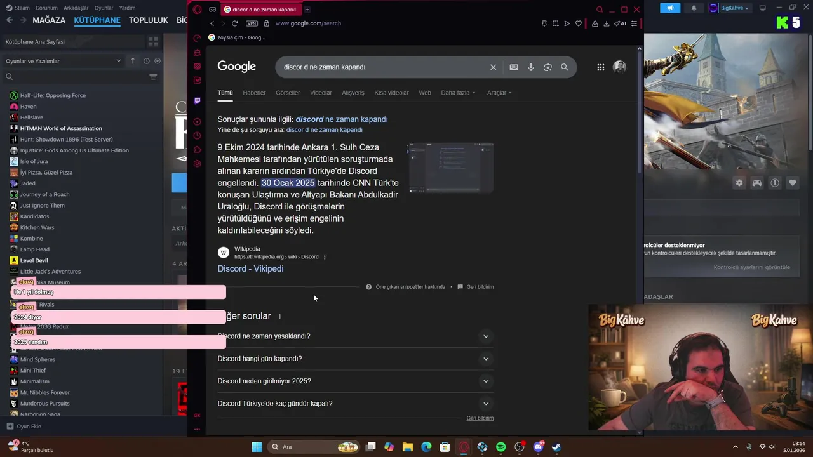Click the game favorite heart icon in Steam
Image resolution: width=813 pixels, height=457 pixels.
click(x=793, y=183)
